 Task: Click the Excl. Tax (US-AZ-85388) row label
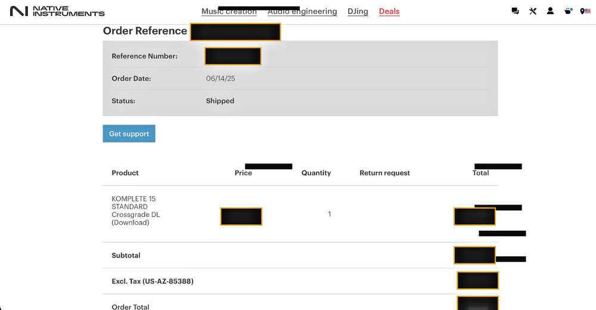point(153,281)
